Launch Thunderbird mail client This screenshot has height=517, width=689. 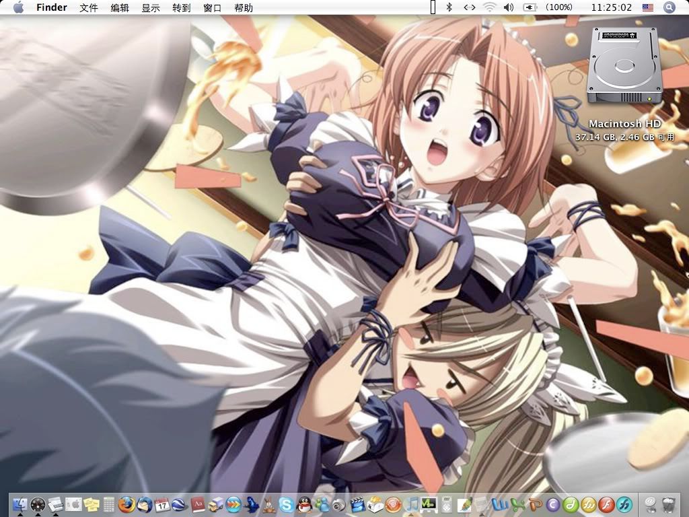145,504
